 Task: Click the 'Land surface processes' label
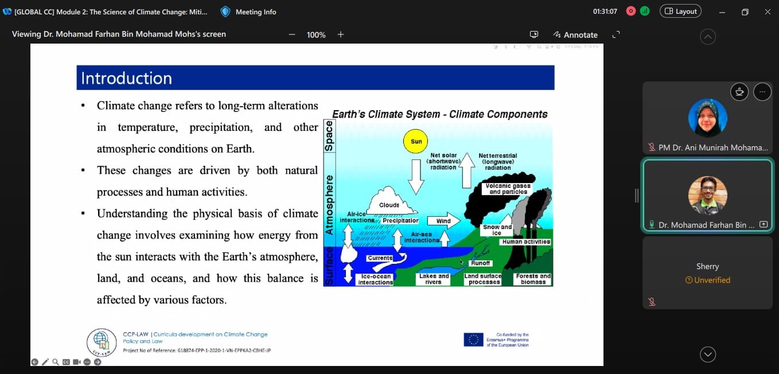(484, 279)
